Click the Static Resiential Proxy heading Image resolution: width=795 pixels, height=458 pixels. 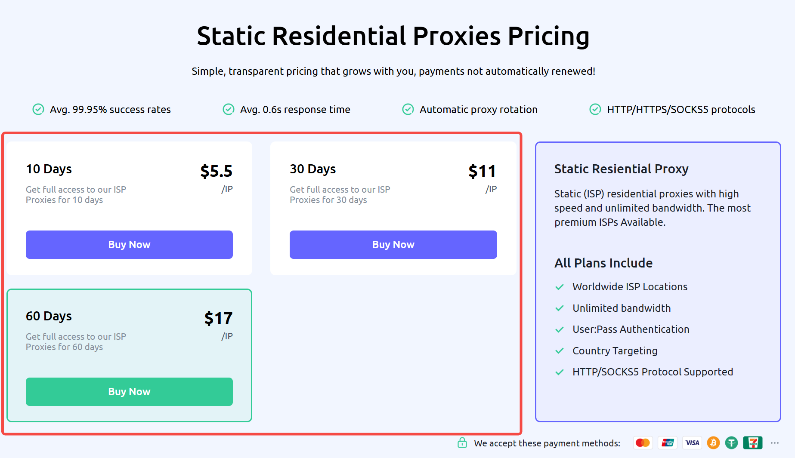(x=621, y=169)
